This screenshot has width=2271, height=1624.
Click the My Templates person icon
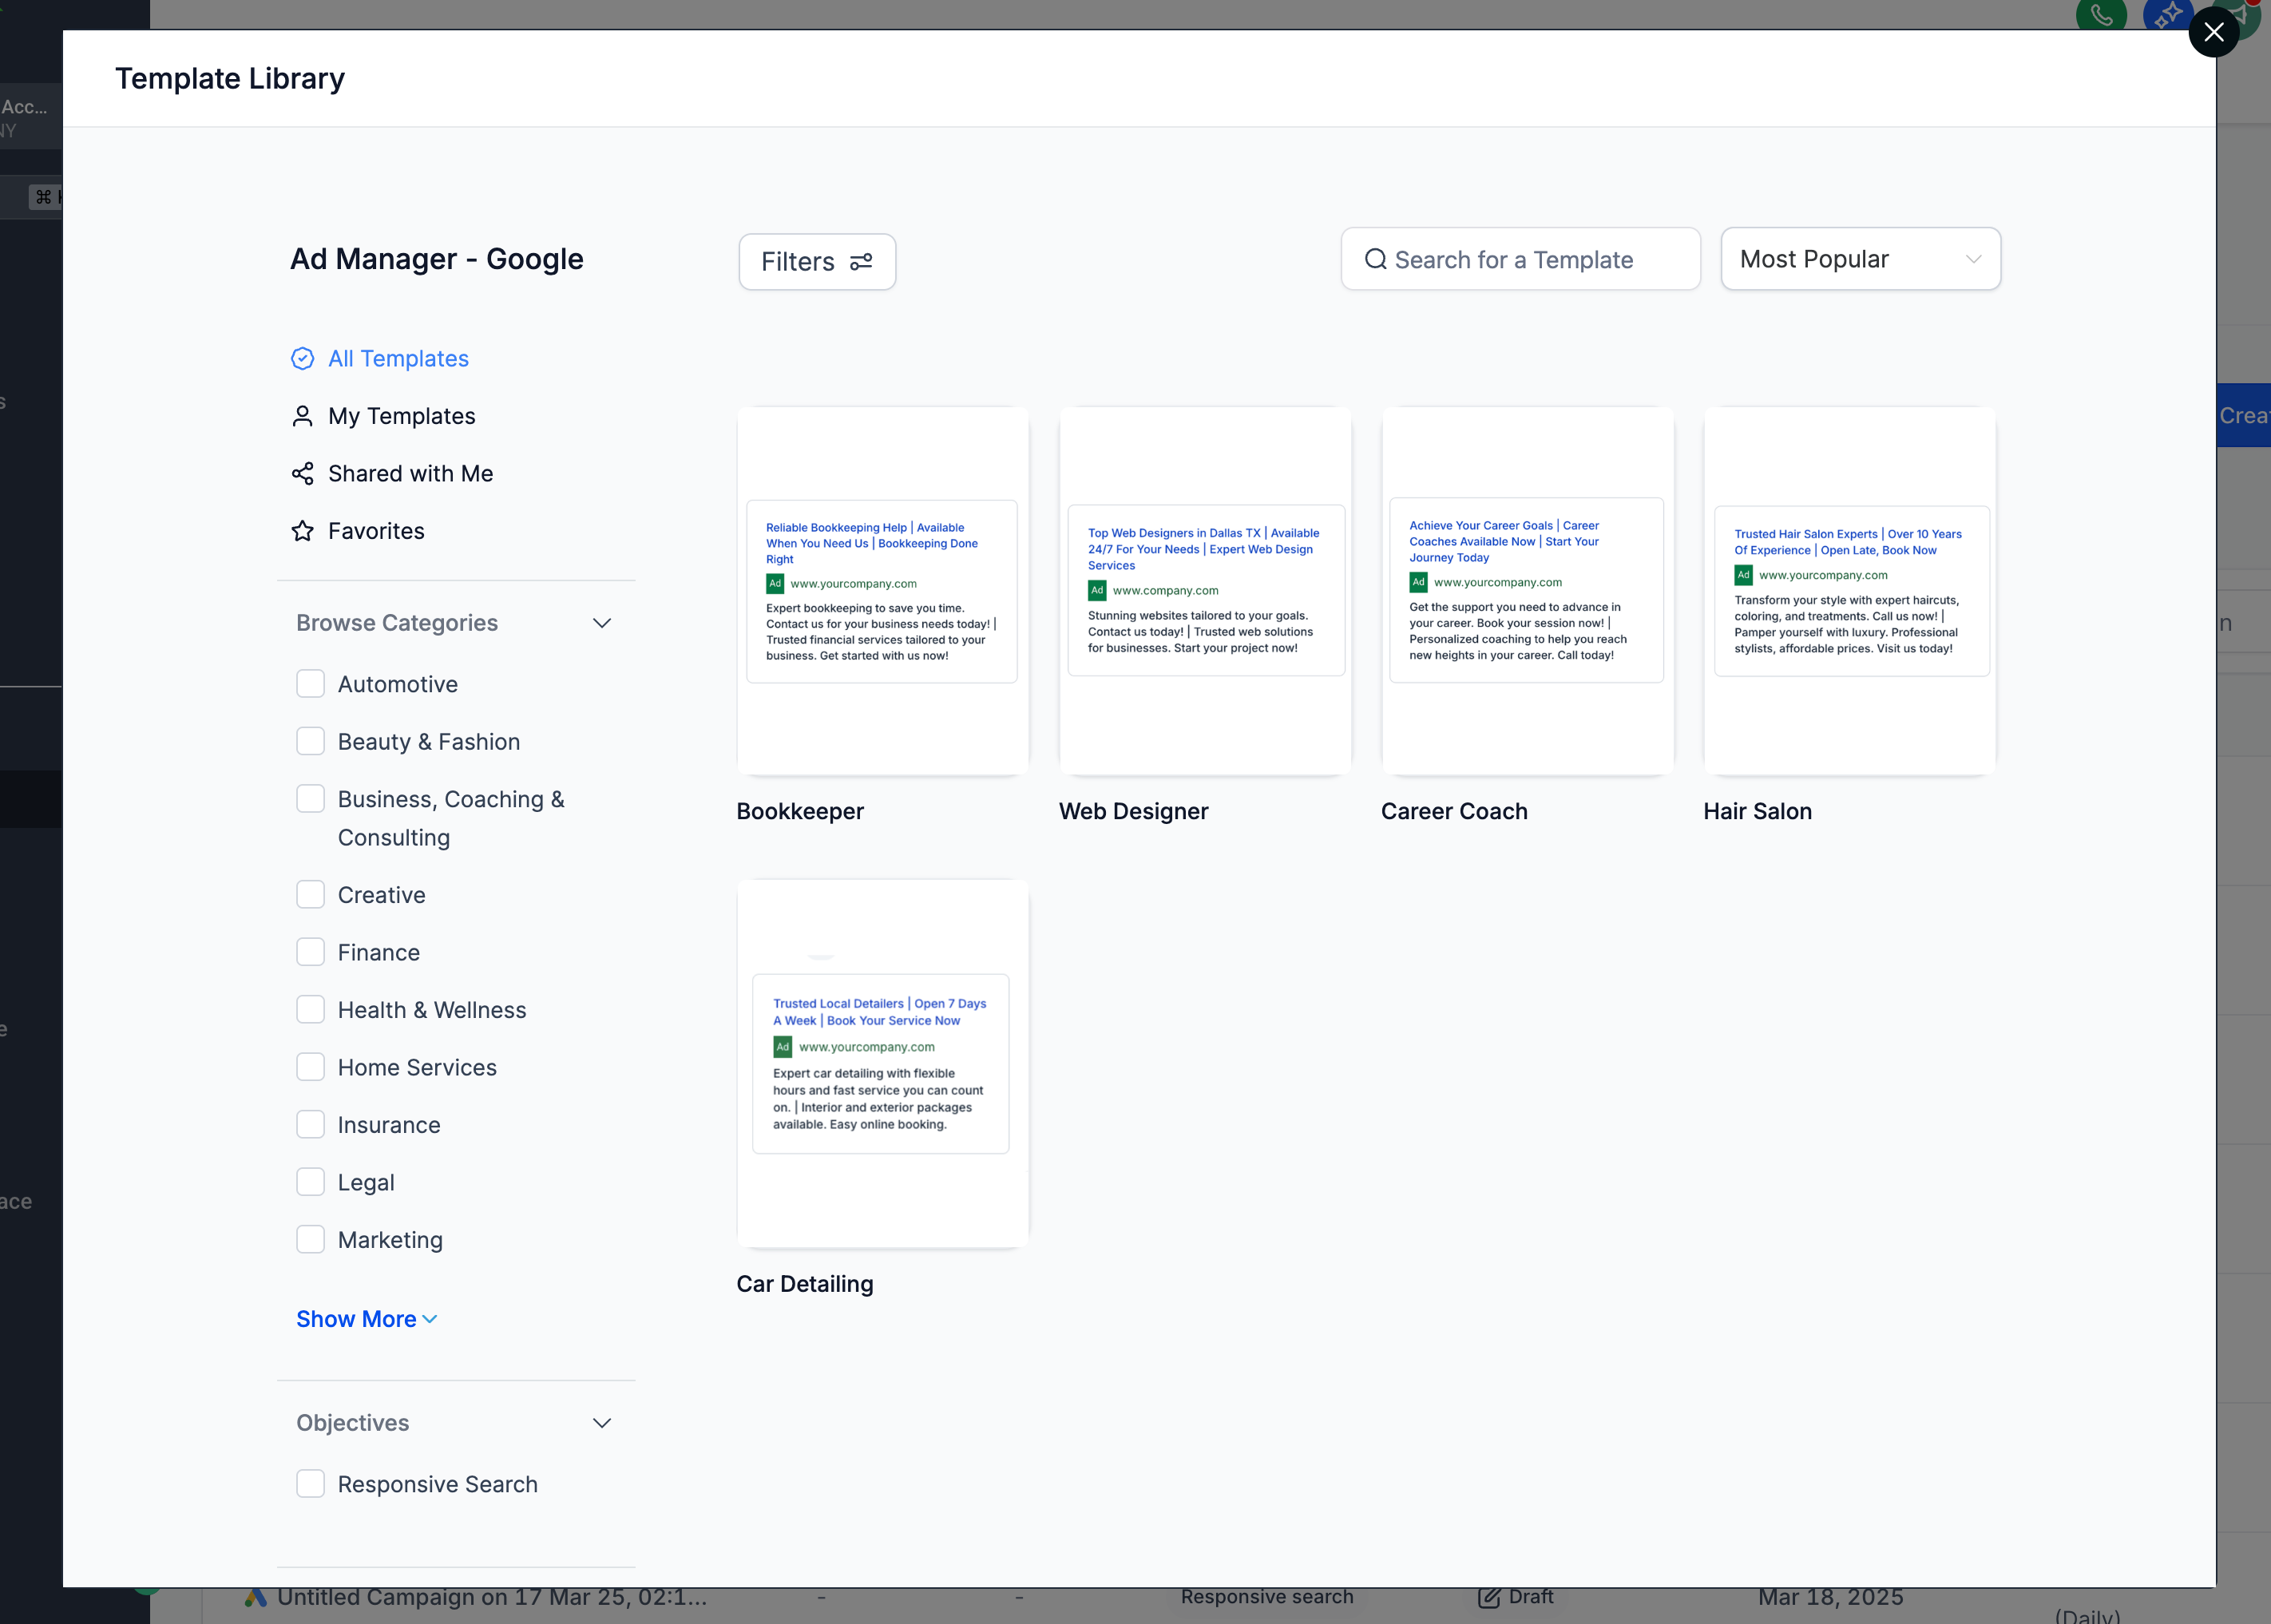click(x=302, y=416)
